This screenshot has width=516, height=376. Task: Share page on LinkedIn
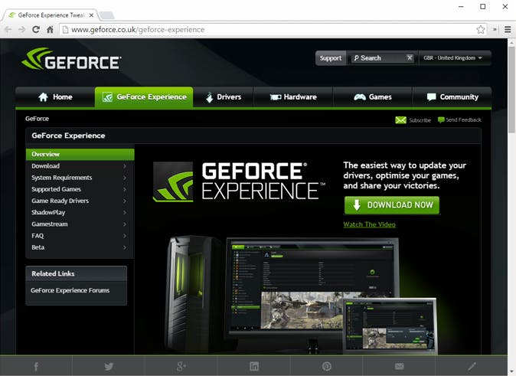pyautogui.click(x=254, y=366)
